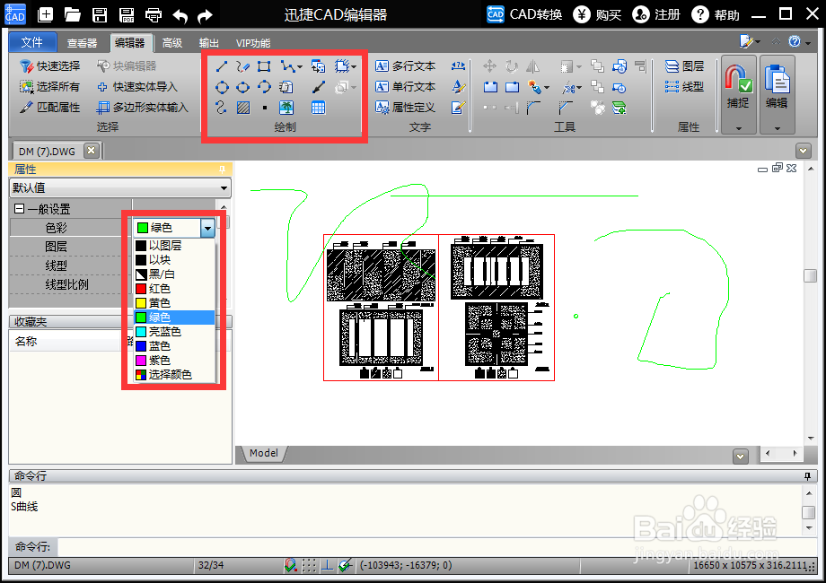826x583 pixels.
Task: Toggle the checkmark pen icon in status bar
Action: (345, 566)
